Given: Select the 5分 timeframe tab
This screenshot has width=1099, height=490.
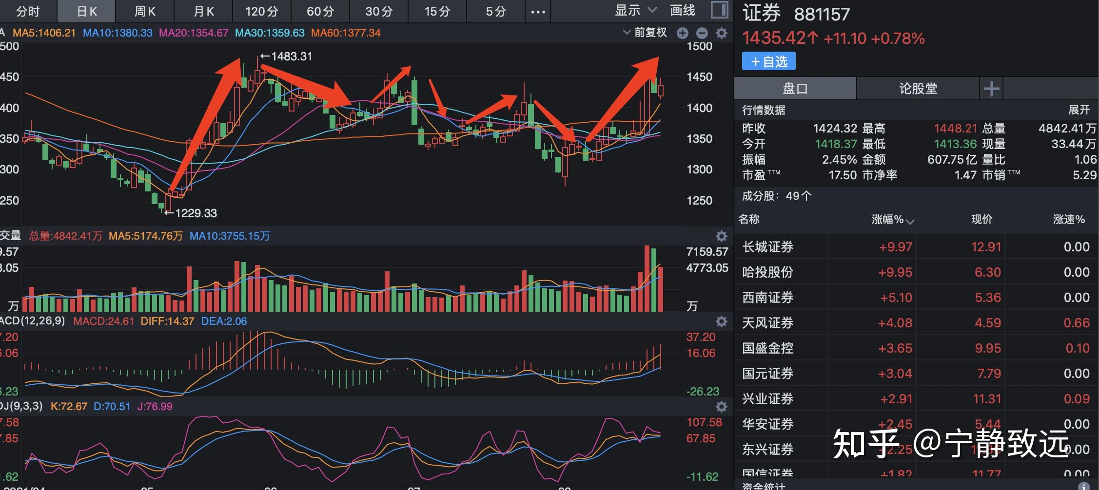Looking at the screenshot, I should click(x=496, y=11).
